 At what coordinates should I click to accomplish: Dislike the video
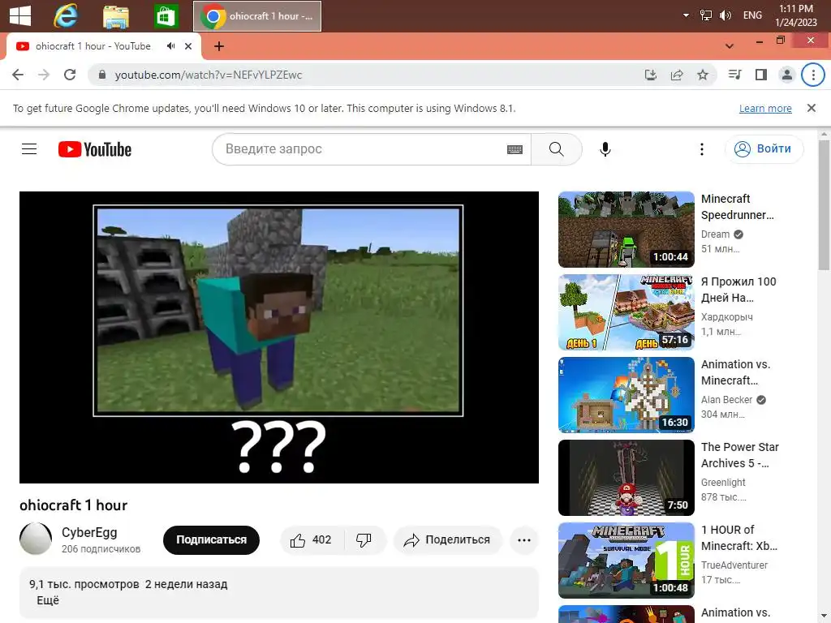coord(364,539)
